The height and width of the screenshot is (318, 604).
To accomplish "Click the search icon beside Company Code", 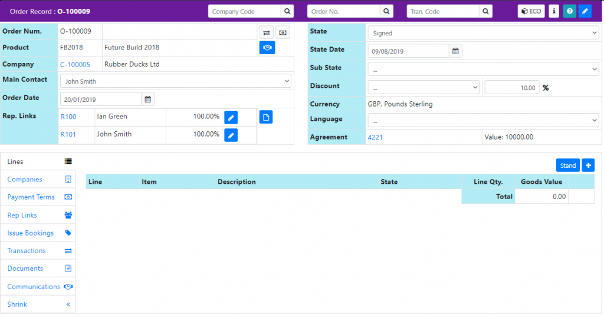I will coord(287,11).
